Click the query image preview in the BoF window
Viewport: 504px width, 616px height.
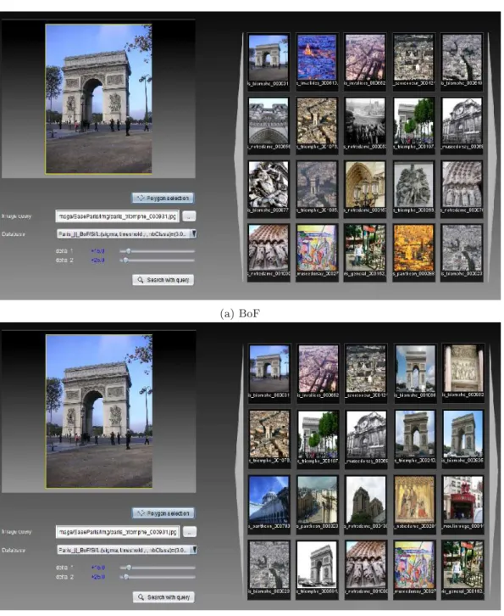tap(98, 98)
